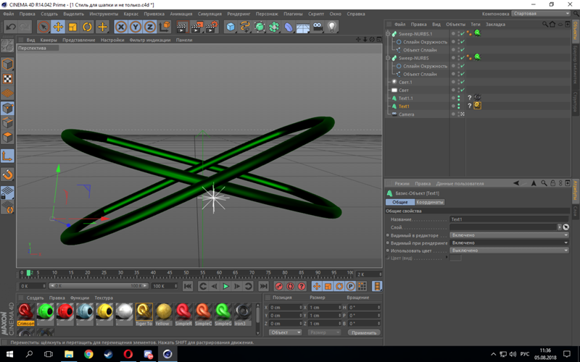This screenshot has width=580, height=362.
Task: Click the camera object icon in toolbar
Action: coord(318,27)
